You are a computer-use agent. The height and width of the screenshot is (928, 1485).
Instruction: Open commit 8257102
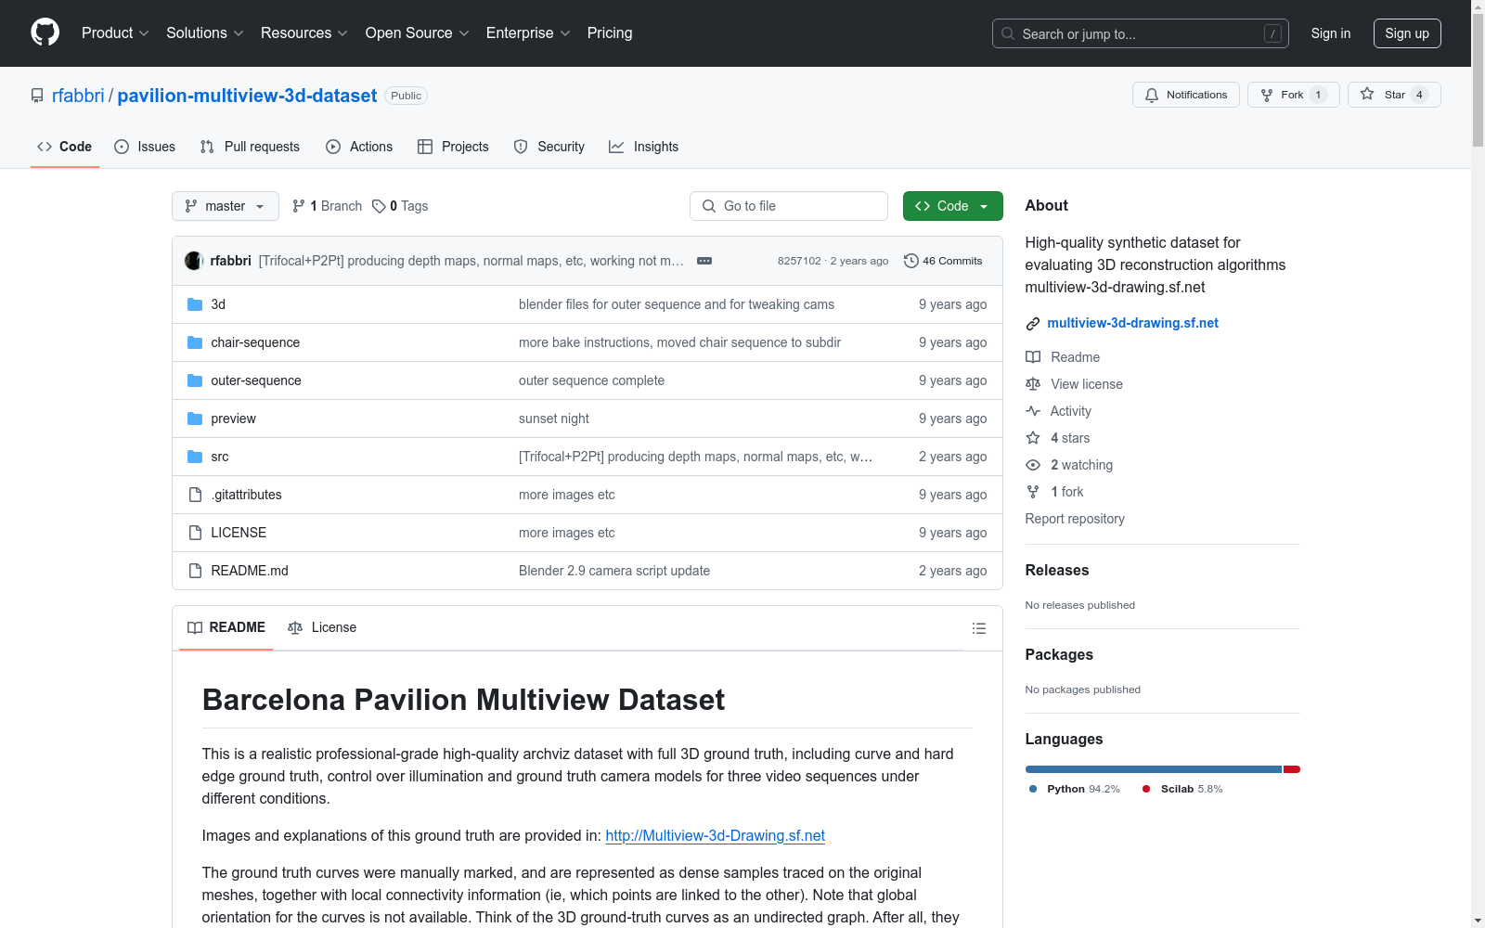point(799,261)
